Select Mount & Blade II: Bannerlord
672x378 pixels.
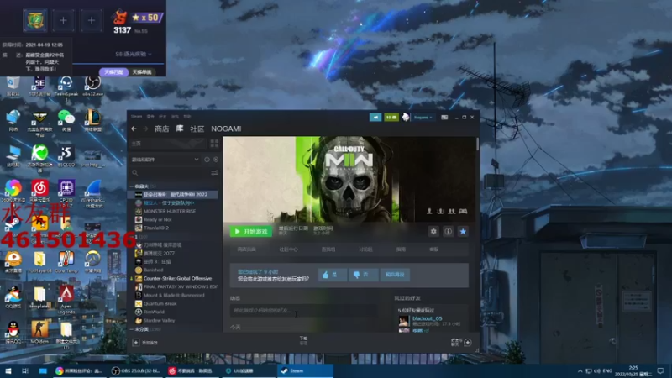[175, 296]
